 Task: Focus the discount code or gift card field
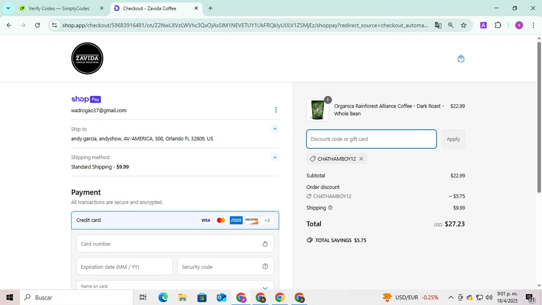(371, 139)
